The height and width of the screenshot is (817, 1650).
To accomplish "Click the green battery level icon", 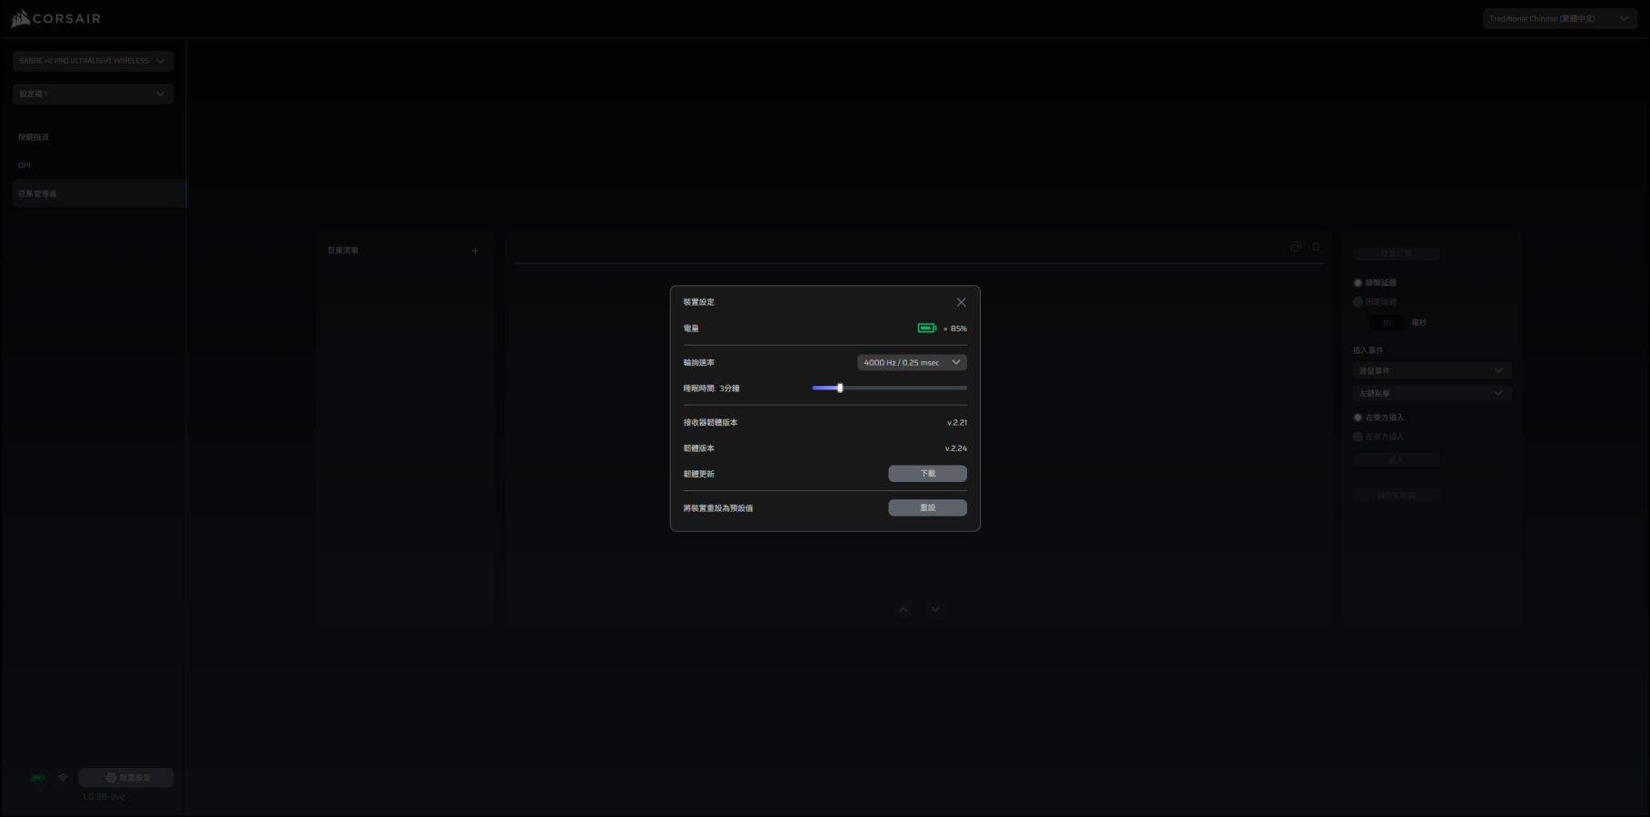I will click(x=926, y=329).
